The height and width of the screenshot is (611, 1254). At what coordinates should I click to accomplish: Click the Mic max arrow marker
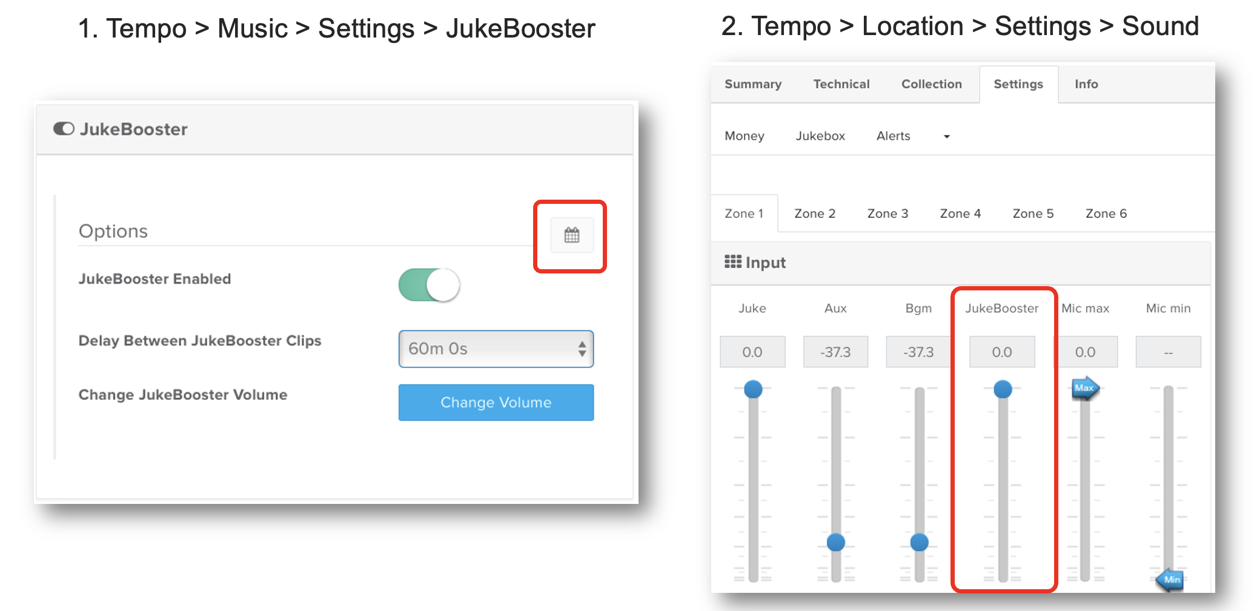tap(1084, 388)
